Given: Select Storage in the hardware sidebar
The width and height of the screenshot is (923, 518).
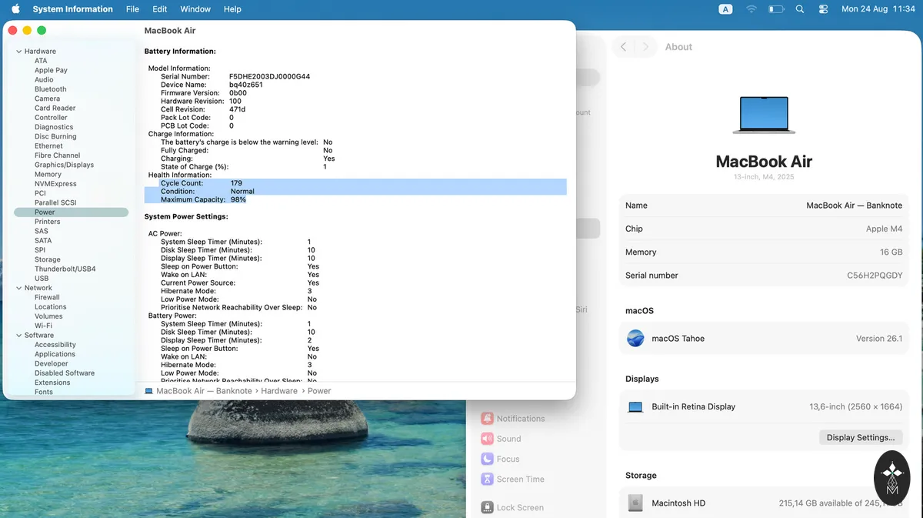Looking at the screenshot, I should click(x=47, y=260).
